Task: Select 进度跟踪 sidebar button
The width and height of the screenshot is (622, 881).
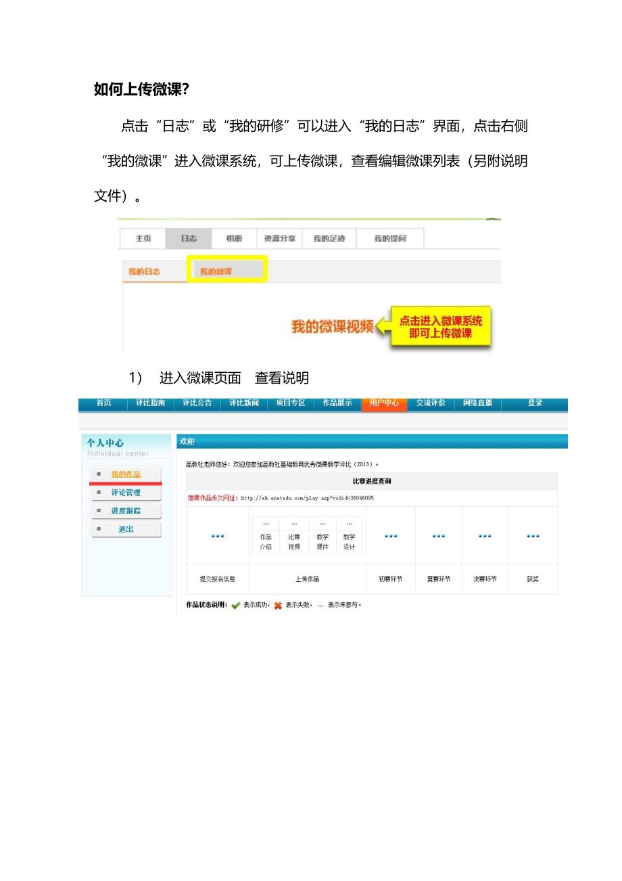Action: (x=126, y=511)
